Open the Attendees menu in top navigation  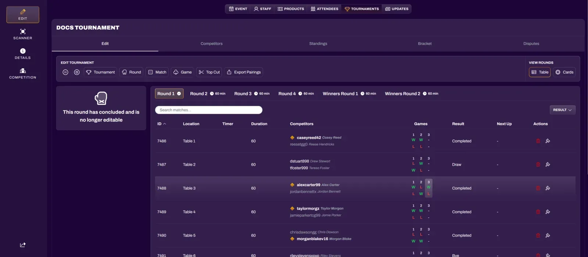click(325, 9)
